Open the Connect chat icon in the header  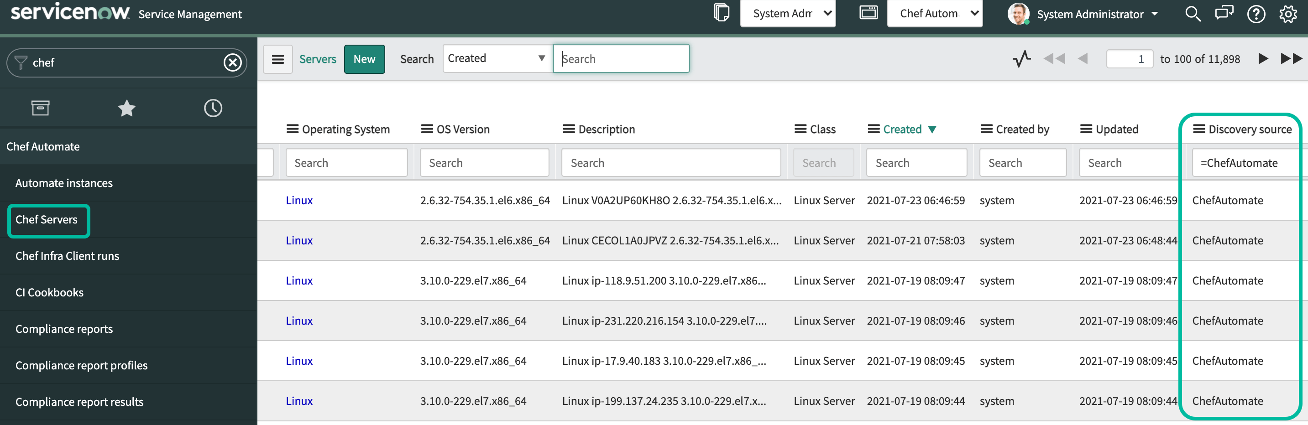pyautogui.click(x=1225, y=14)
